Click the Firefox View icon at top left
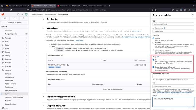196x110 pixels. tap(2, 6)
